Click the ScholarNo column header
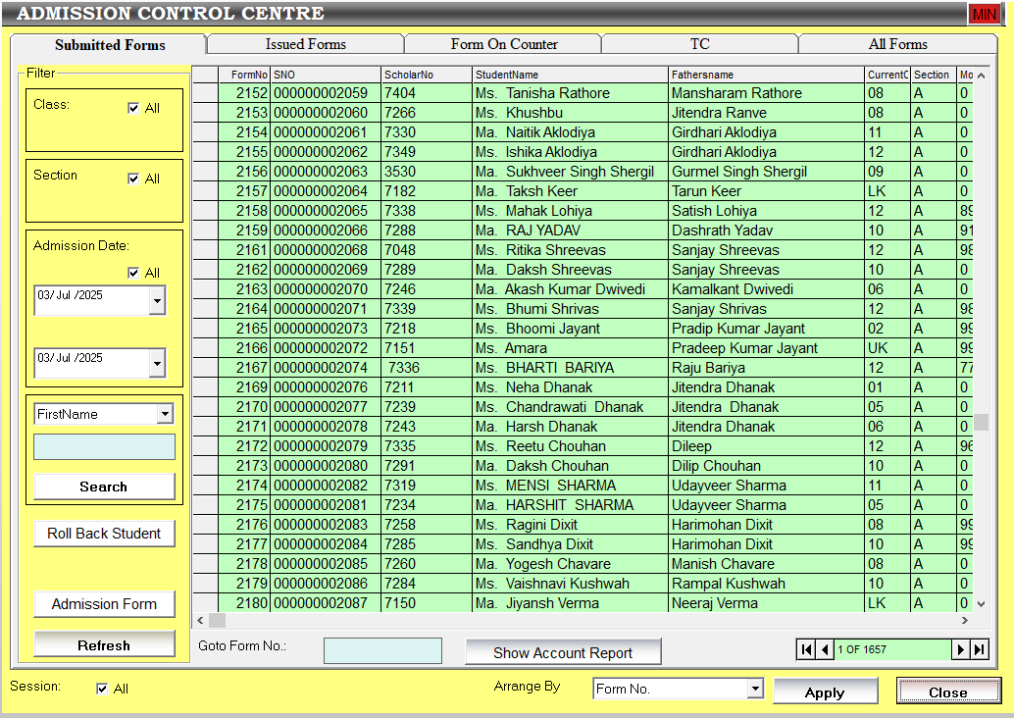 pyautogui.click(x=427, y=75)
